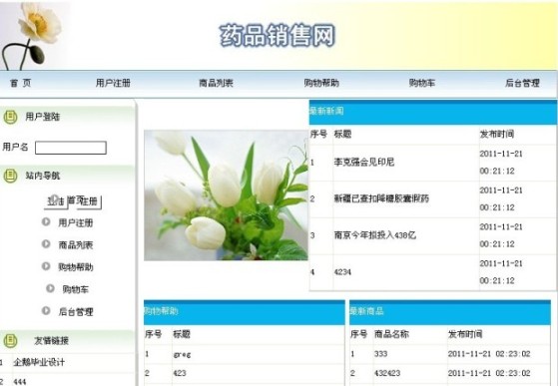558x386 pixels.
Task: Click bullet icon beside sidebar 购物帮助
Action: click(46, 266)
